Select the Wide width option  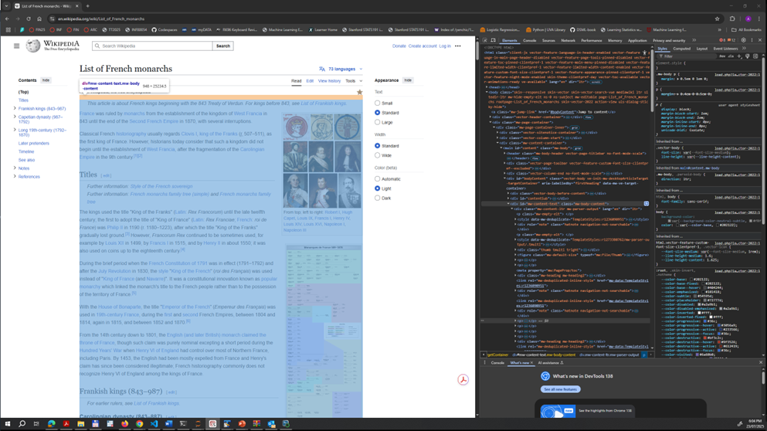coord(378,155)
